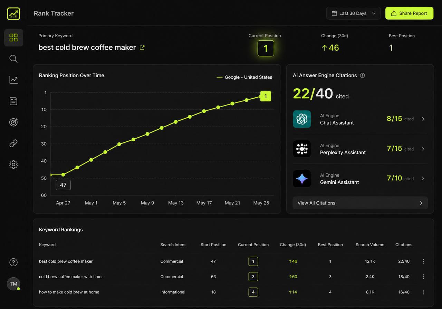Click the large current position badge 1

(266, 48)
